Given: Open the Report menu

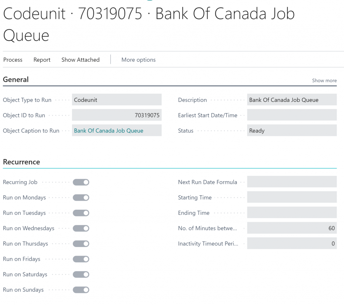Looking at the screenshot, I should [x=42, y=60].
